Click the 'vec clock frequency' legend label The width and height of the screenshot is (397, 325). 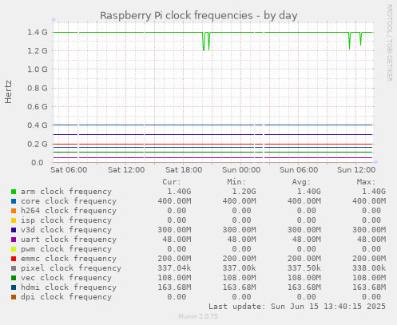tap(66, 278)
